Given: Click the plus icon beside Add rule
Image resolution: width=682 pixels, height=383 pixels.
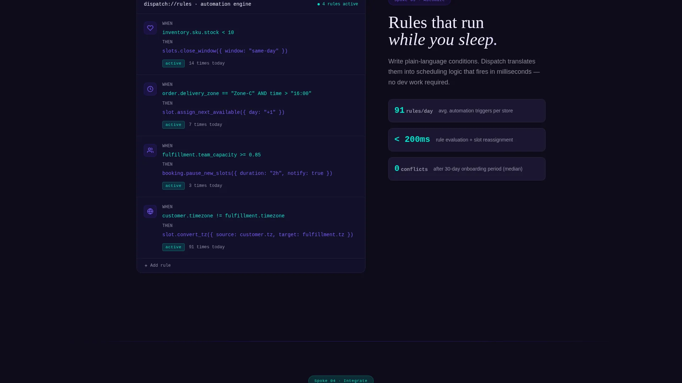Looking at the screenshot, I should [146, 266].
